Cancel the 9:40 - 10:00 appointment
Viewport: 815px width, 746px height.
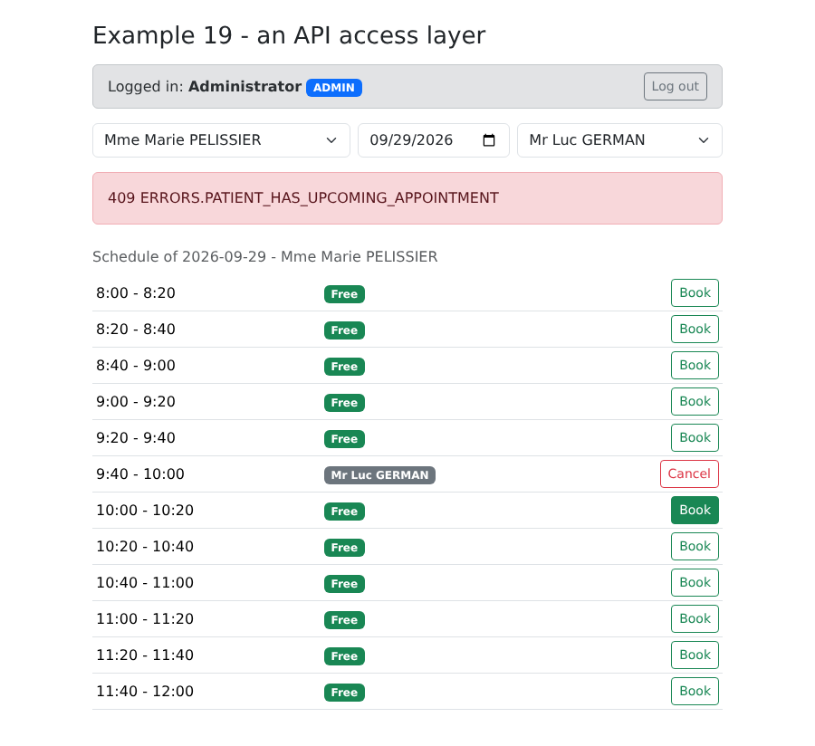click(689, 473)
